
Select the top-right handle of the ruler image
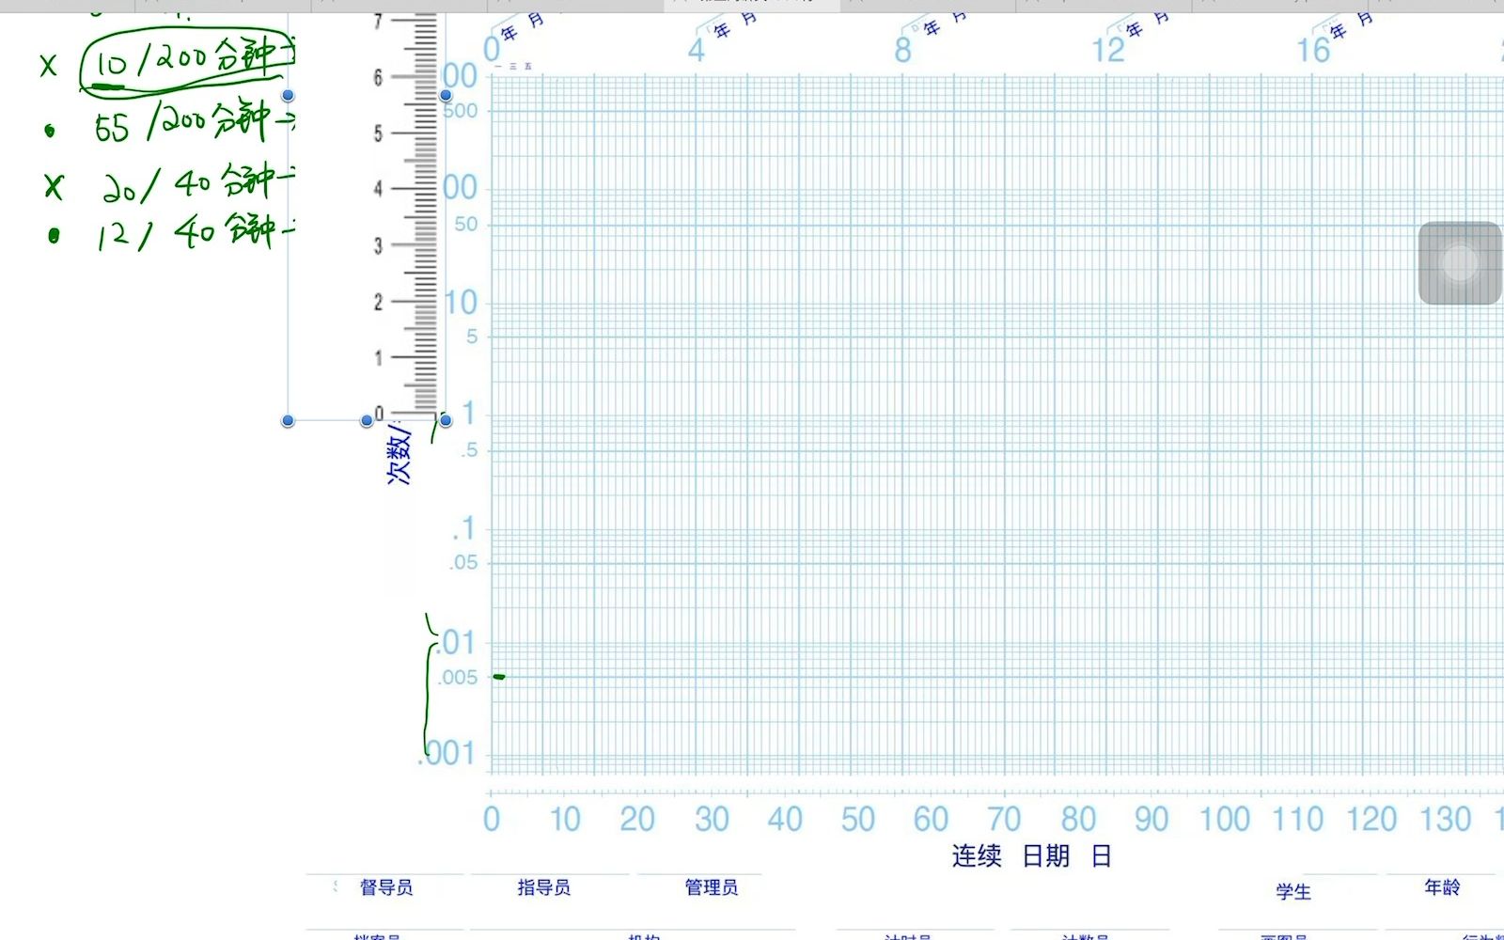pyautogui.click(x=446, y=95)
